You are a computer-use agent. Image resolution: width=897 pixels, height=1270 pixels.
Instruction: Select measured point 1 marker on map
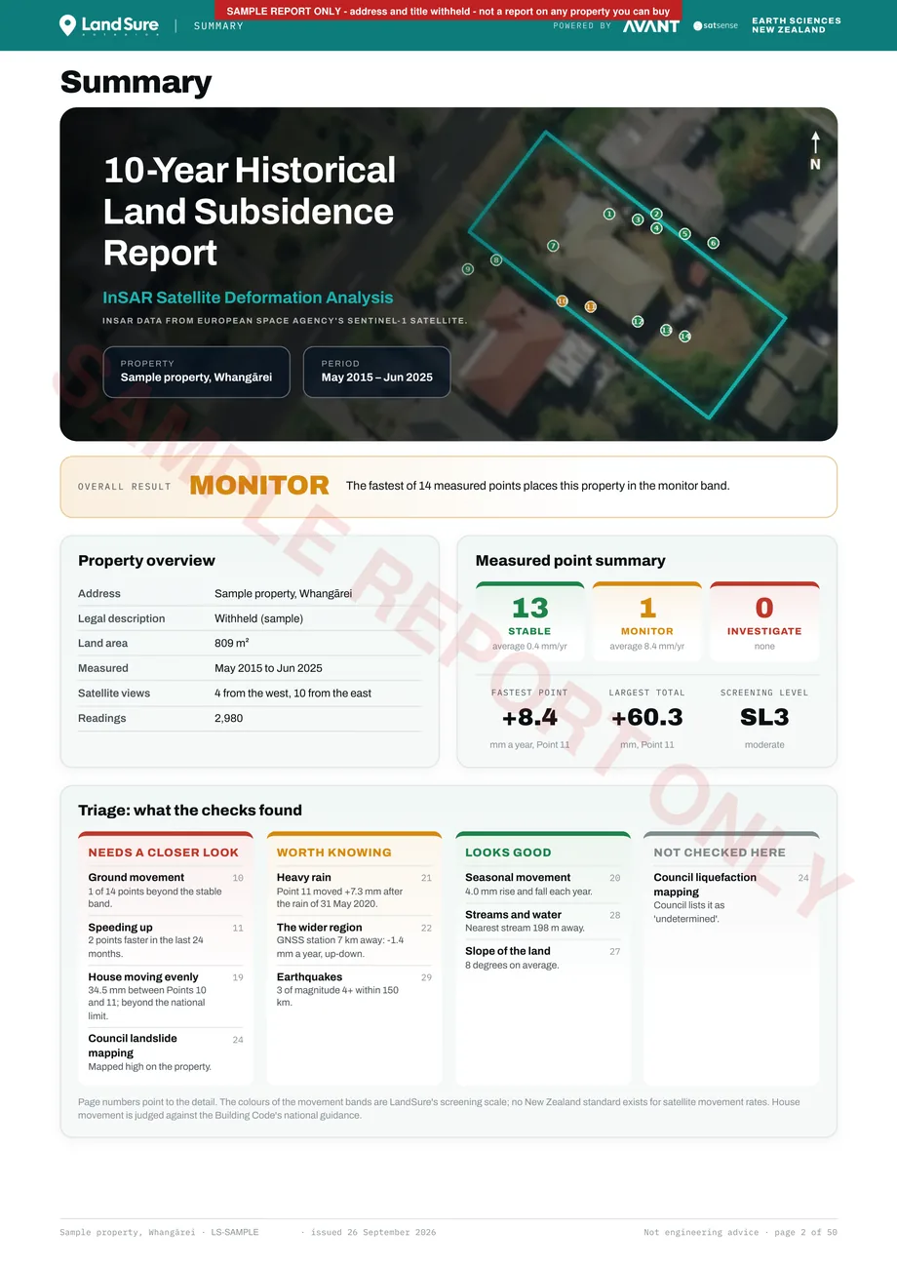click(609, 214)
